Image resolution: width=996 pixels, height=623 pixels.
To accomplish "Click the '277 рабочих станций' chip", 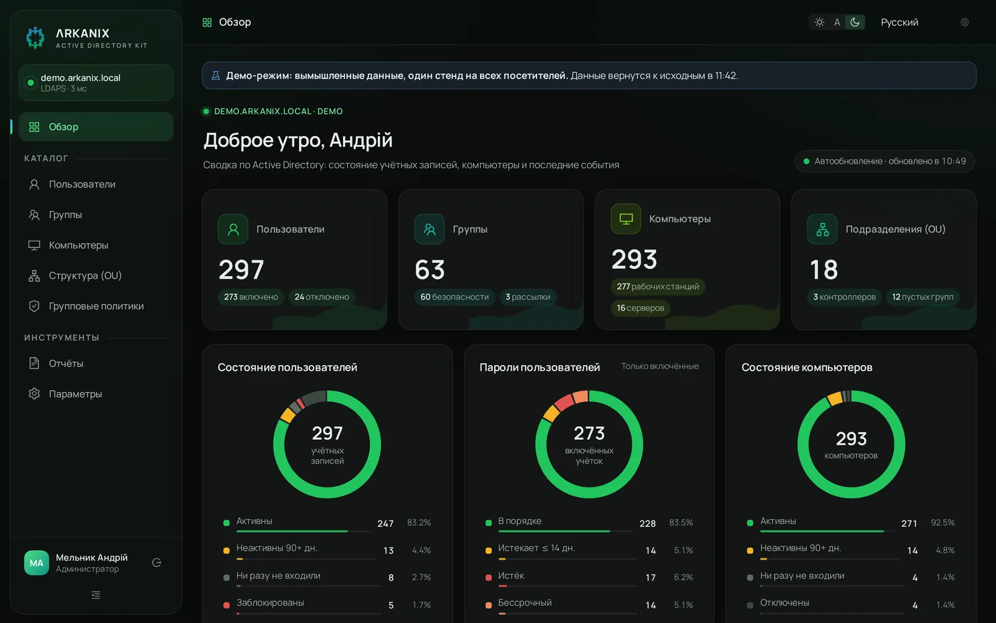I will tap(658, 287).
